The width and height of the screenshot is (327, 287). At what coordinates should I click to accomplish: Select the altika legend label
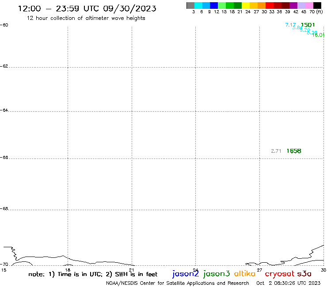click(245, 274)
